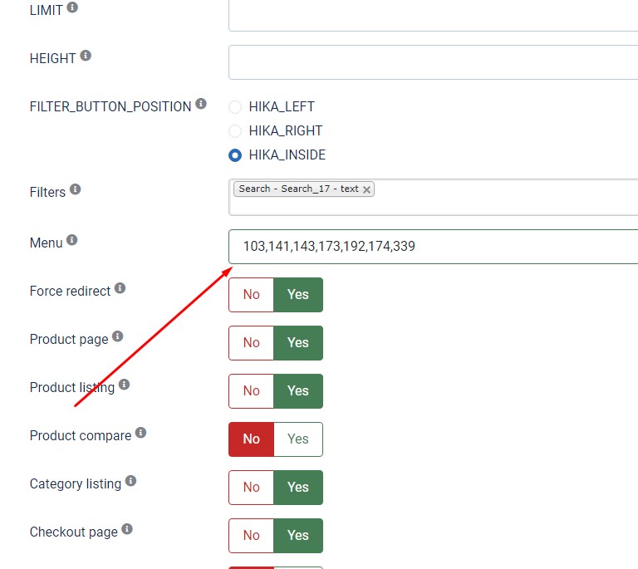Set Product listing to No
The width and height of the screenshot is (638, 569).
click(251, 391)
